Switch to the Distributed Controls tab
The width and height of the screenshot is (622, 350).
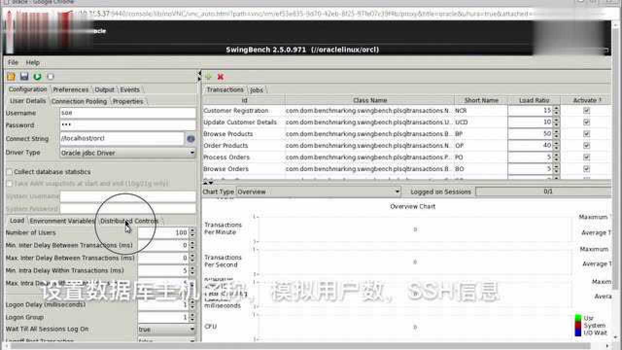129,221
